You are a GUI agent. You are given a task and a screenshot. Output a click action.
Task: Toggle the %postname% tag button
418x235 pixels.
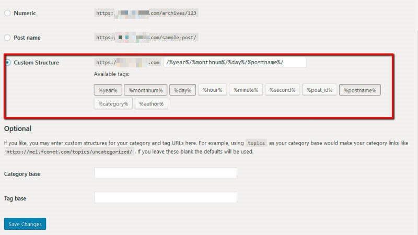click(360, 90)
